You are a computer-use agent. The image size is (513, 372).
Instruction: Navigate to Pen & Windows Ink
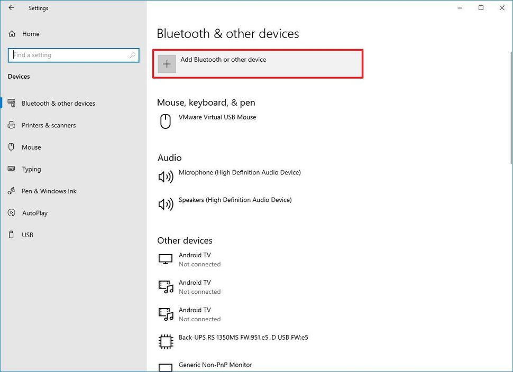pos(49,191)
